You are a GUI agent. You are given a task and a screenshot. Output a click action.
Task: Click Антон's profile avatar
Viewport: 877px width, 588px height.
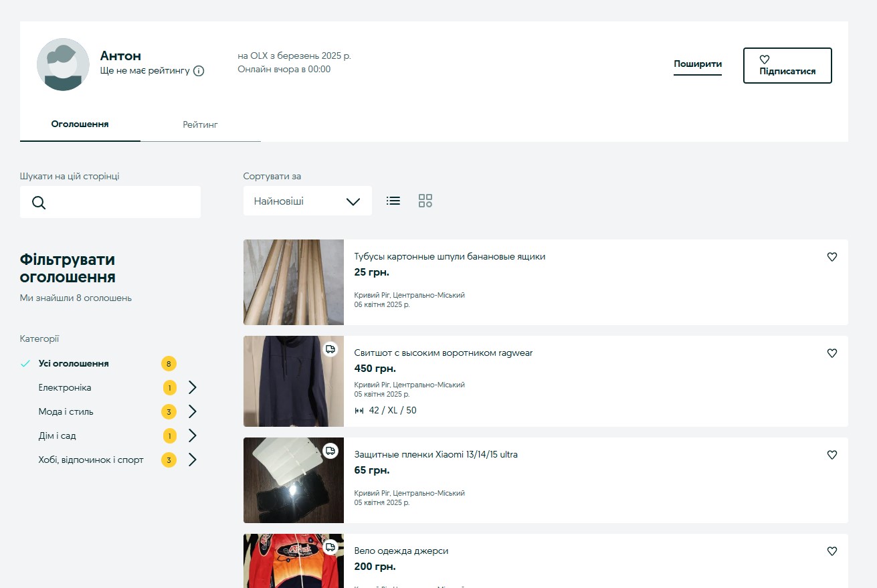pos(63,64)
